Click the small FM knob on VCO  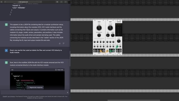click(95, 42)
